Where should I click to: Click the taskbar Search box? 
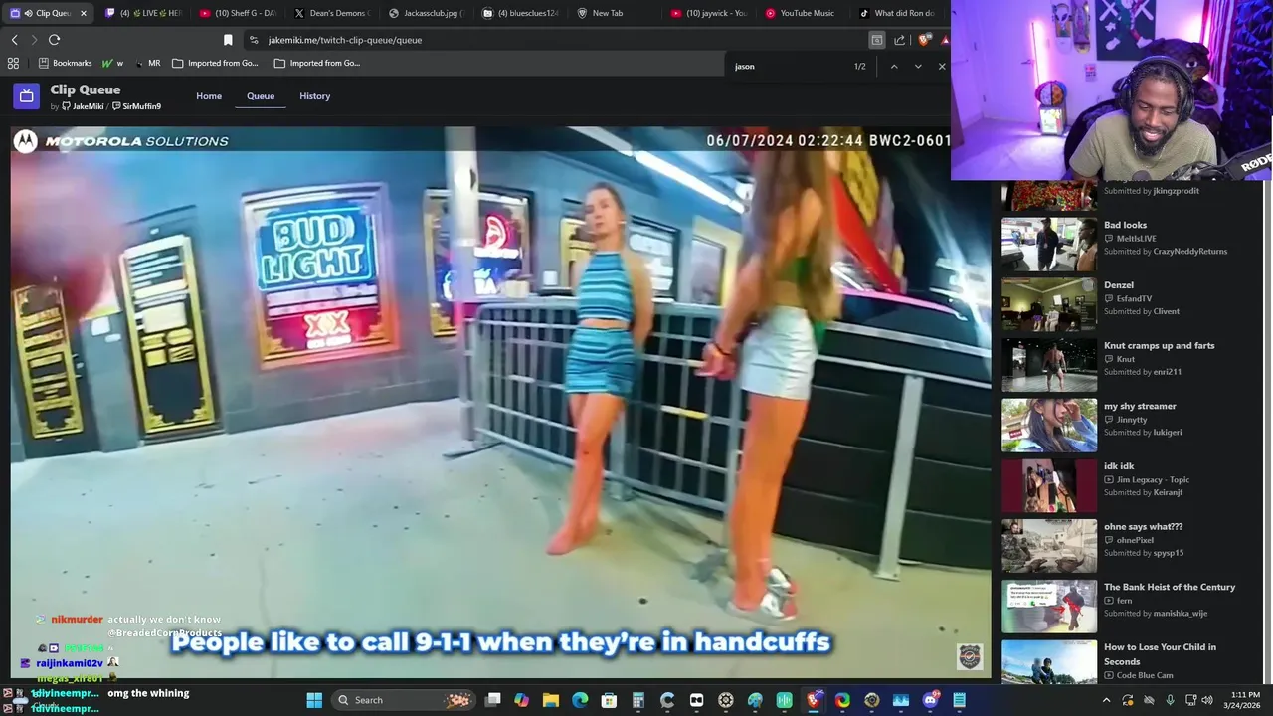point(404,700)
